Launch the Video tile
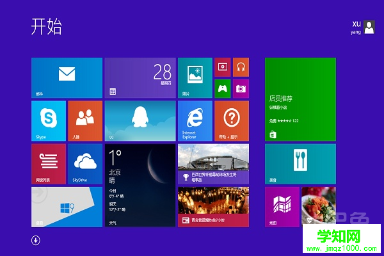 click(x=222, y=67)
